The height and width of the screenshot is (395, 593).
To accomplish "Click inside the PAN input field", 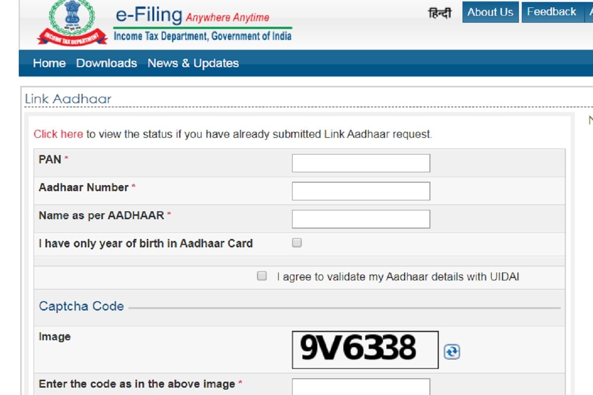I will [x=361, y=162].
